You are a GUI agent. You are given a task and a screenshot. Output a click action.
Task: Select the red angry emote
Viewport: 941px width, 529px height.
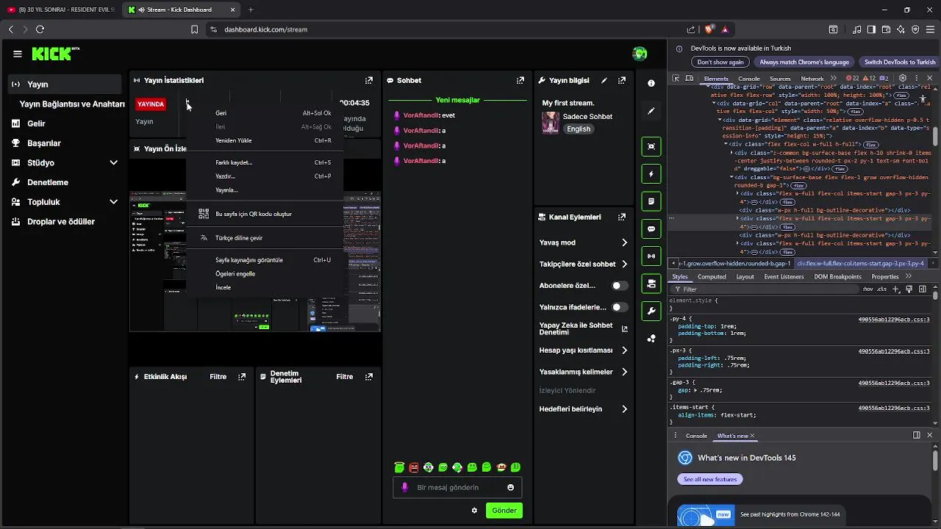[x=414, y=467]
